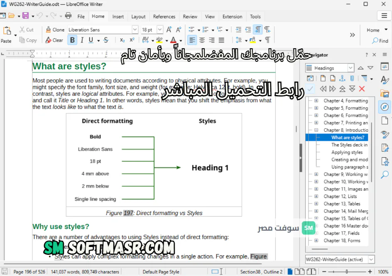
Task: Toggle Navigator content view icon
Action: tap(310, 78)
